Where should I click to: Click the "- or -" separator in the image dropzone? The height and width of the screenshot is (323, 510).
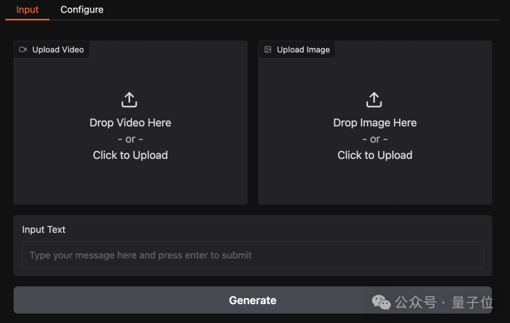click(375, 139)
